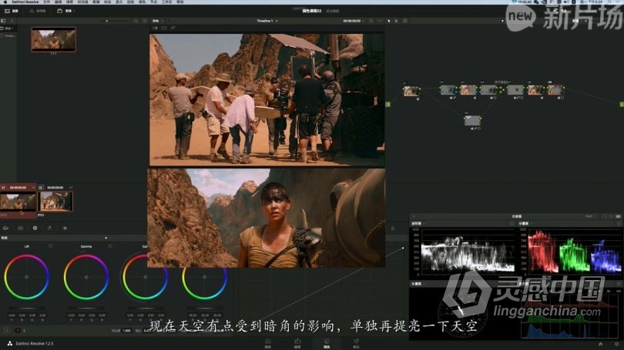Screen dimensions: 624x350
Task: Open the DaVinci Resolve menu
Action: point(25,2)
